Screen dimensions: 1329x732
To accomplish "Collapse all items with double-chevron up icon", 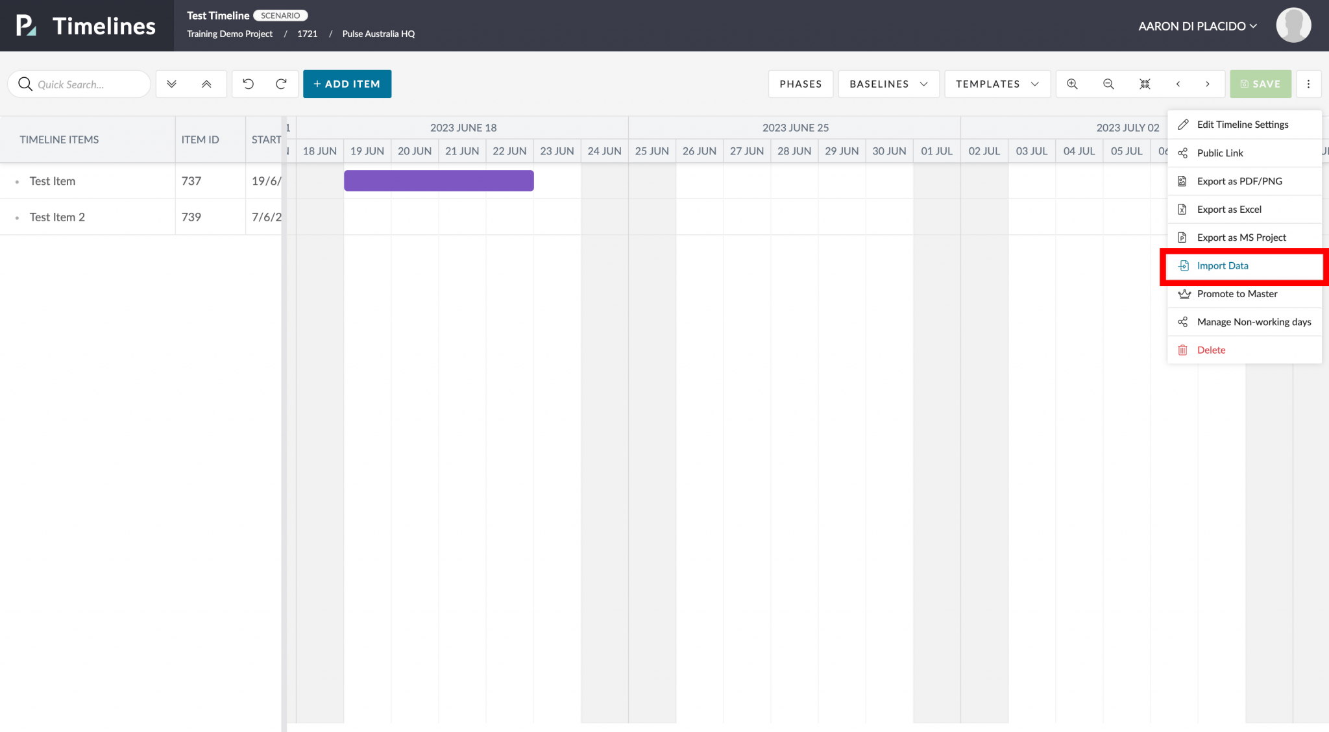I will (206, 84).
